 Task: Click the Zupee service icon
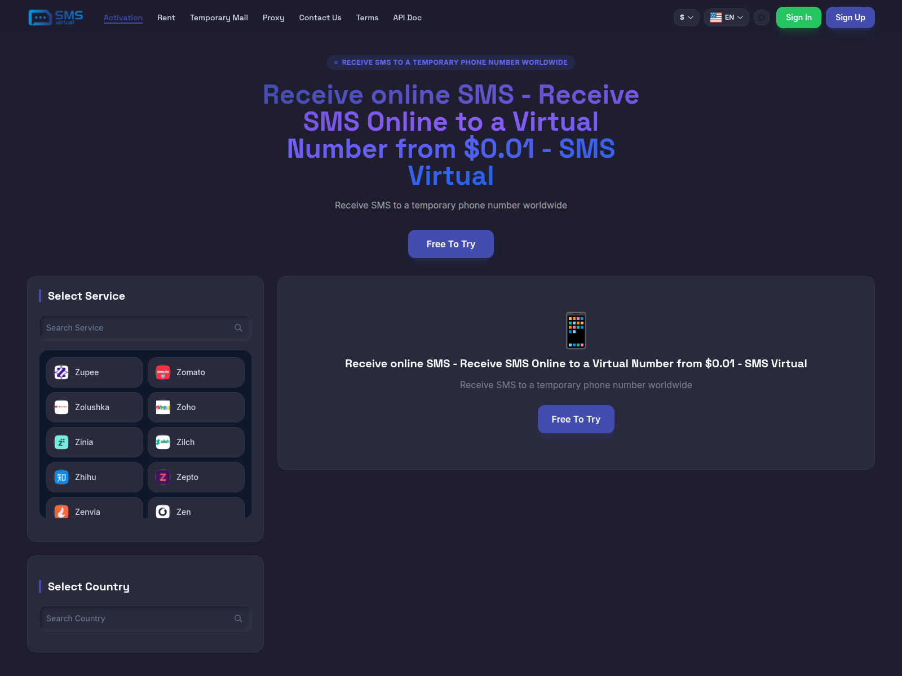61,372
